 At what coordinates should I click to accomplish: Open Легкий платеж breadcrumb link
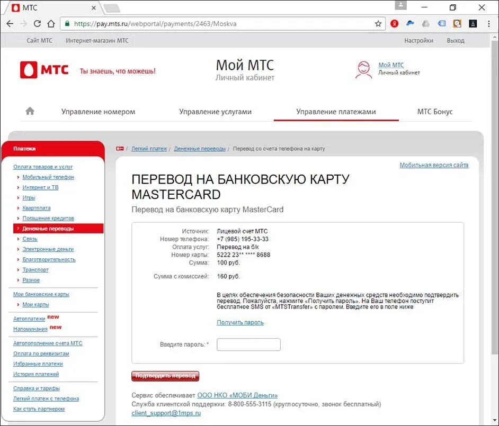pos(149,149)
